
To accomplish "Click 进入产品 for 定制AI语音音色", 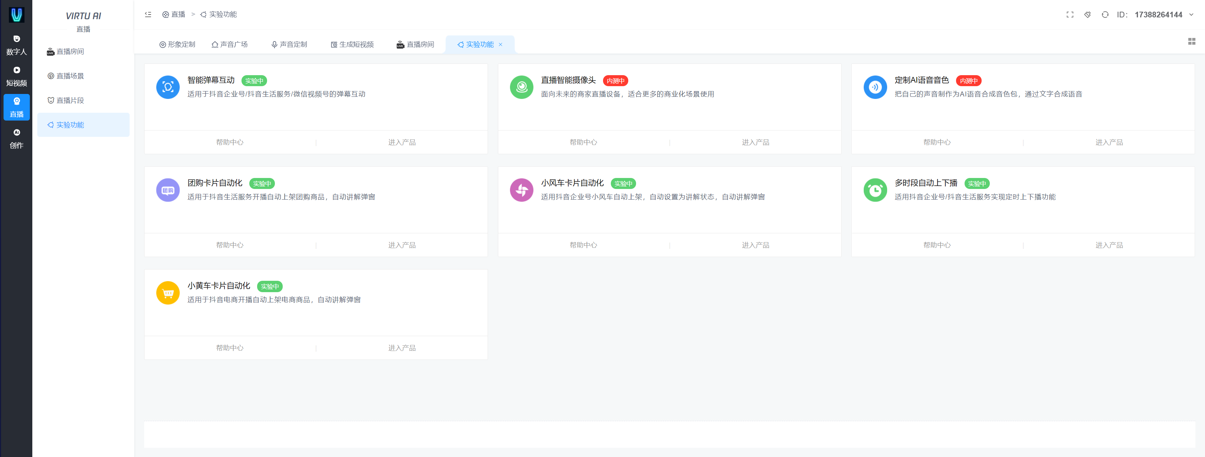I will (x=1109, y=143).
